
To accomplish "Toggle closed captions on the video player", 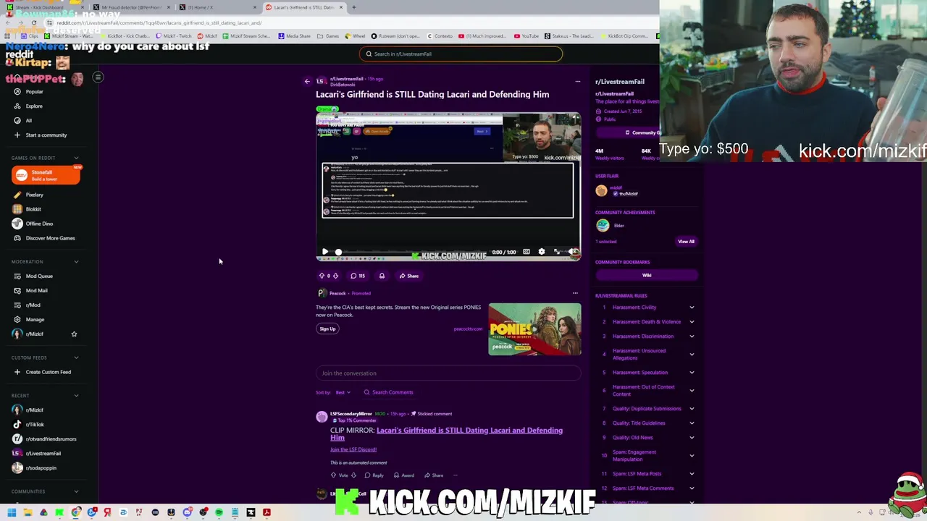I will [527, 252].
